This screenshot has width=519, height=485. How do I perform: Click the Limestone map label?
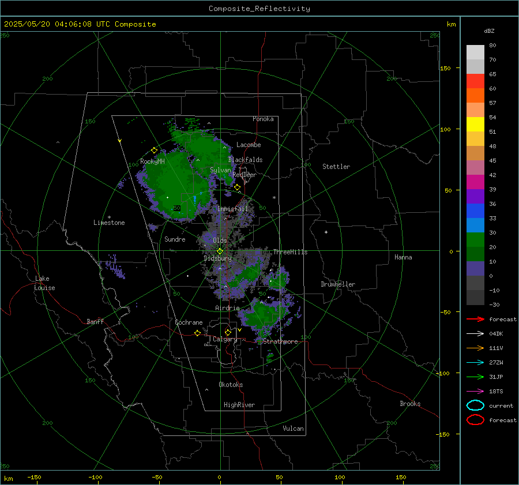click(x=109, y=223)
